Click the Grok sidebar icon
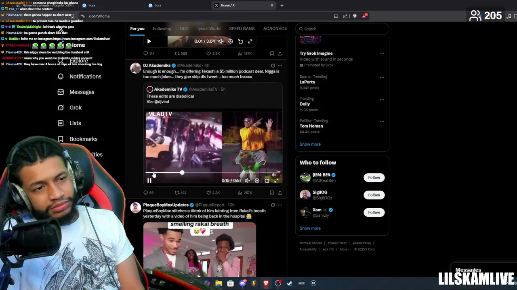This screenshot has width=517, height=290. coord(61,108)
